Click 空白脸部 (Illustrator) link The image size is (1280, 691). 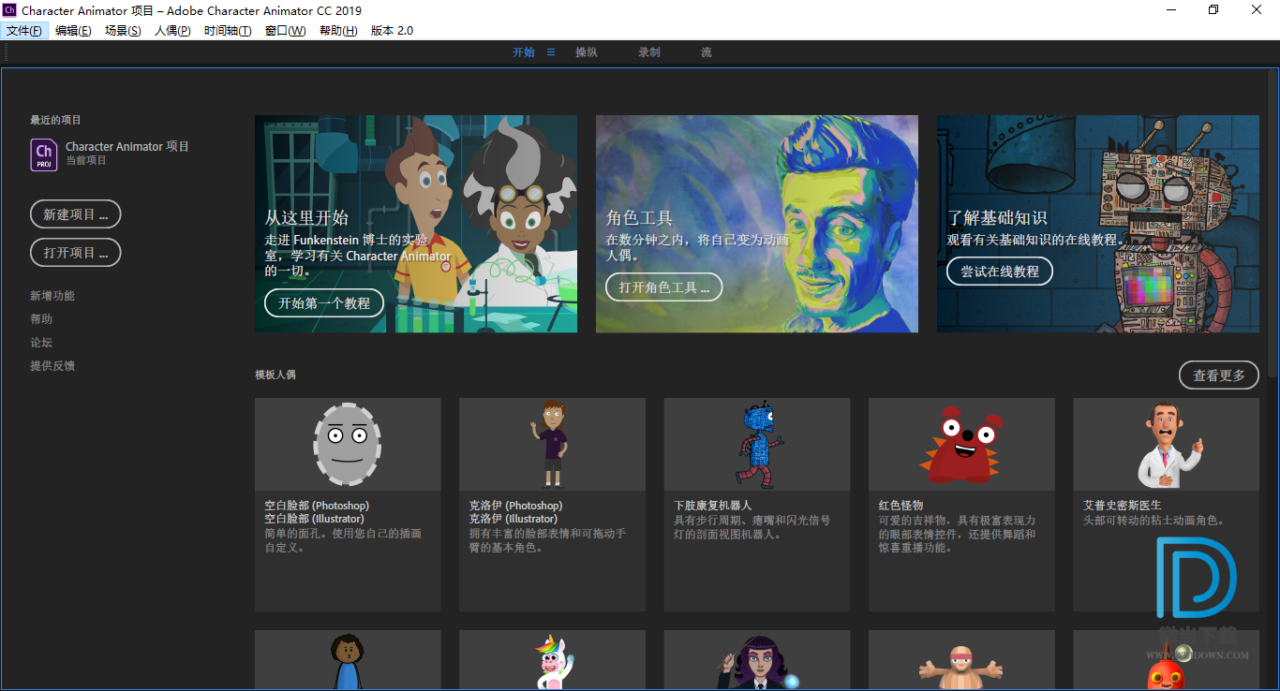pos(314,519)
